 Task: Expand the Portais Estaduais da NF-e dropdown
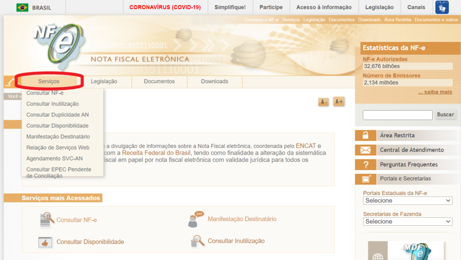tap(407, 200)
